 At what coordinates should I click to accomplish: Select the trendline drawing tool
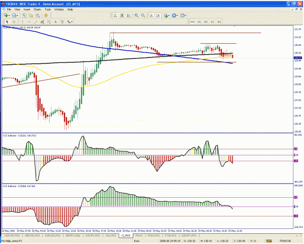(x=36, y=22)
